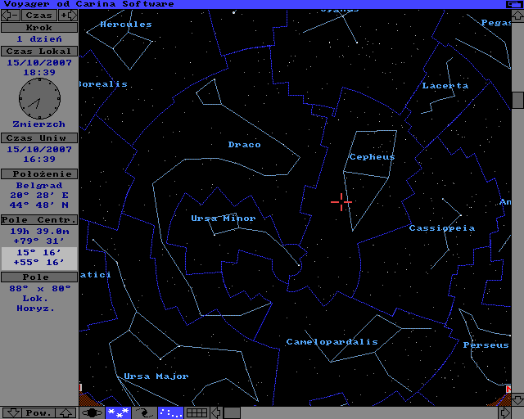The width and height of the screenshot is (524, 419).
Task: Toggle the coordinate grid icon
Action: tap(196, 412)
